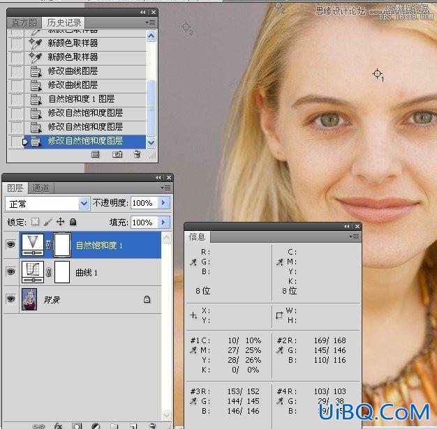Image resolution: width=437 pixels, height=429 pixels.
Task: Open Info panel options menu
Action: (x=355, y=236)
